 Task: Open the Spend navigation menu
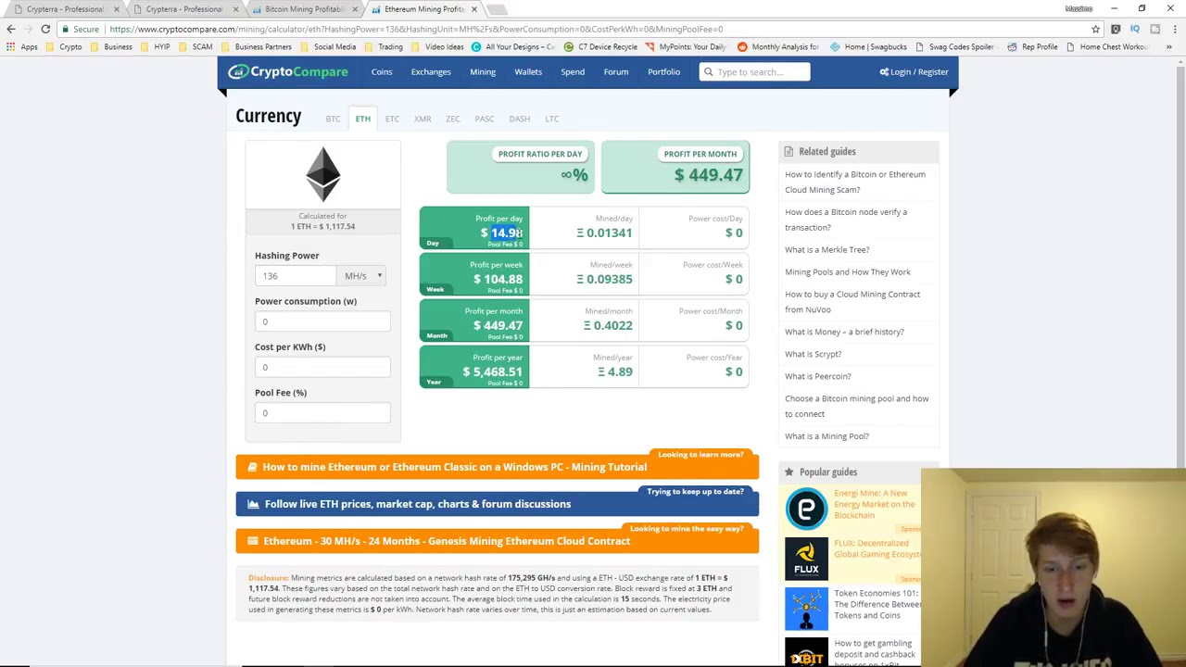click(x=573, y=72)
